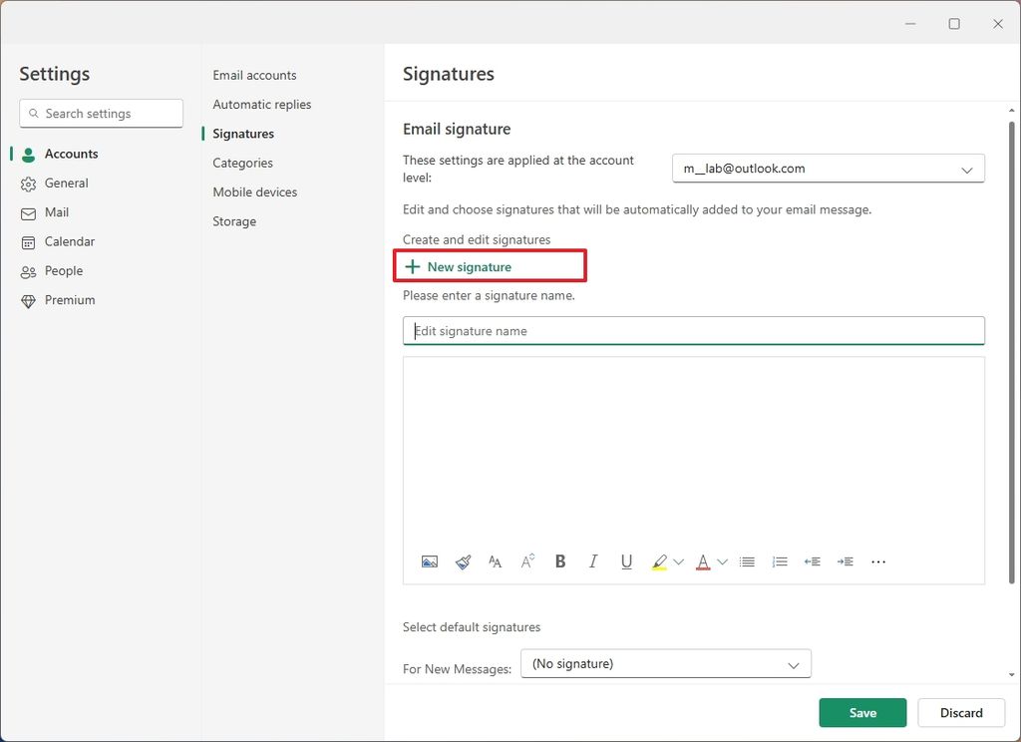Image resolution: width=1021 pixels, height=742 pixels.
Task: Open the font formatting options
Action: (x=496, y=561)
